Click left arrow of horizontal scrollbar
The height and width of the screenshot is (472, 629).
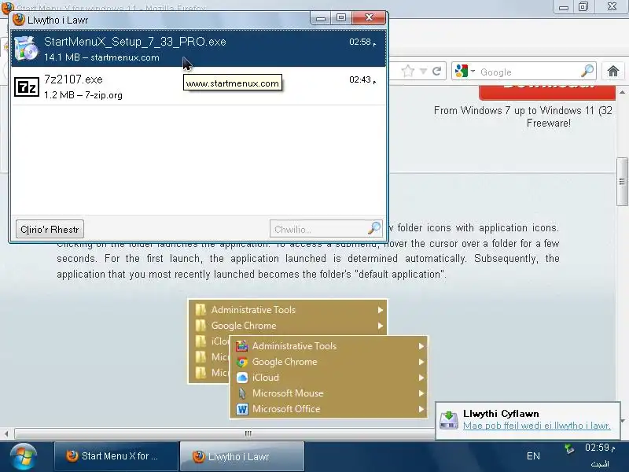(x=6, y=433)
